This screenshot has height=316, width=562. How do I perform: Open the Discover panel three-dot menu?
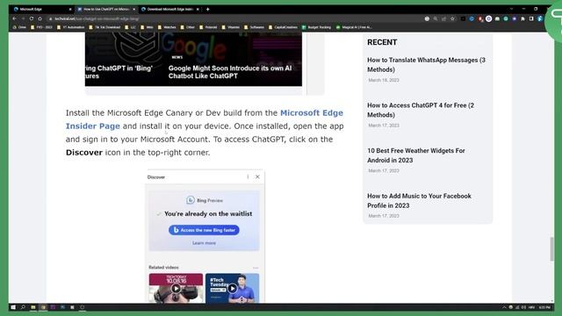point(248,176)
